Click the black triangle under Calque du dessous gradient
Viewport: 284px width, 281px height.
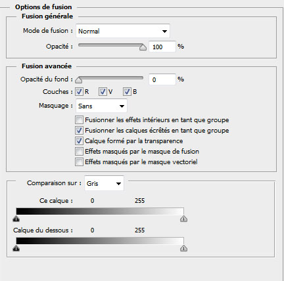pyautogui.click(x=16, y=248)
